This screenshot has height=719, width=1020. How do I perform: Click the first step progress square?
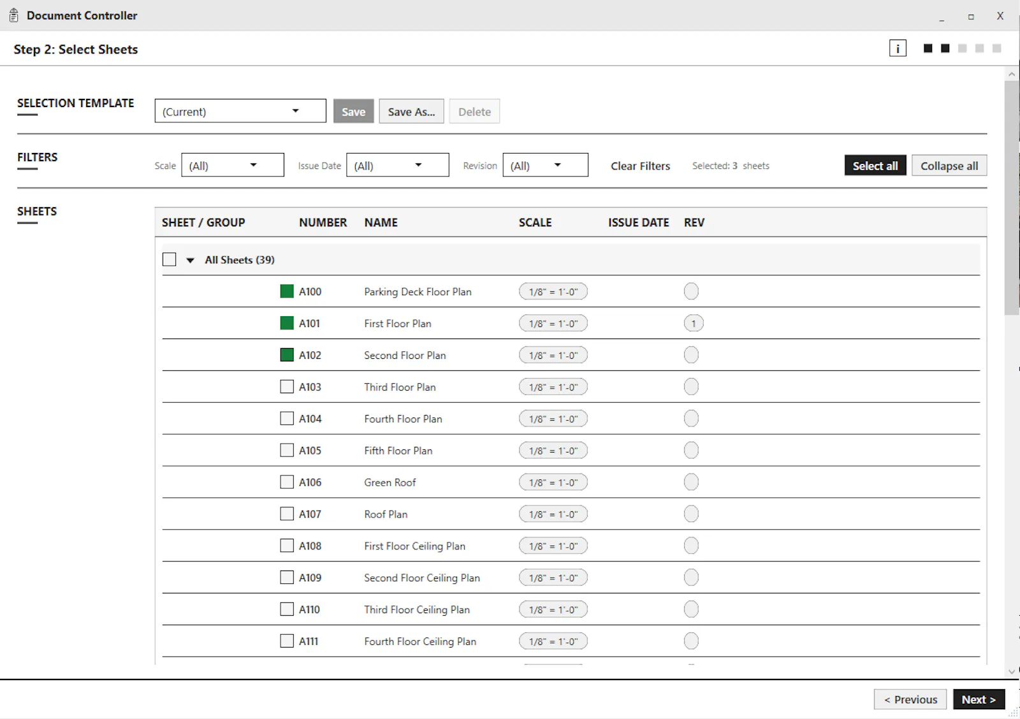click(928, 48)
